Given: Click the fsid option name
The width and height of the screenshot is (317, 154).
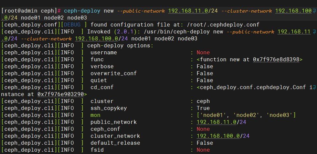Looking at the screenshot, I should point(97,150).
